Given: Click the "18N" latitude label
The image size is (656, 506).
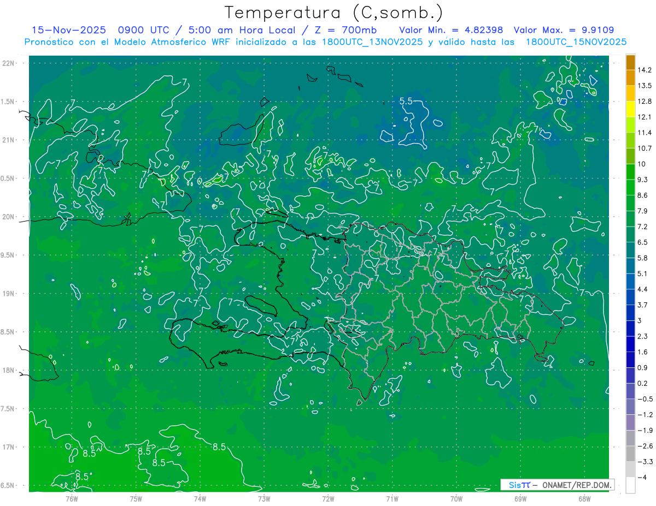Looking at the screenshot, I should [x=9, y=371].
